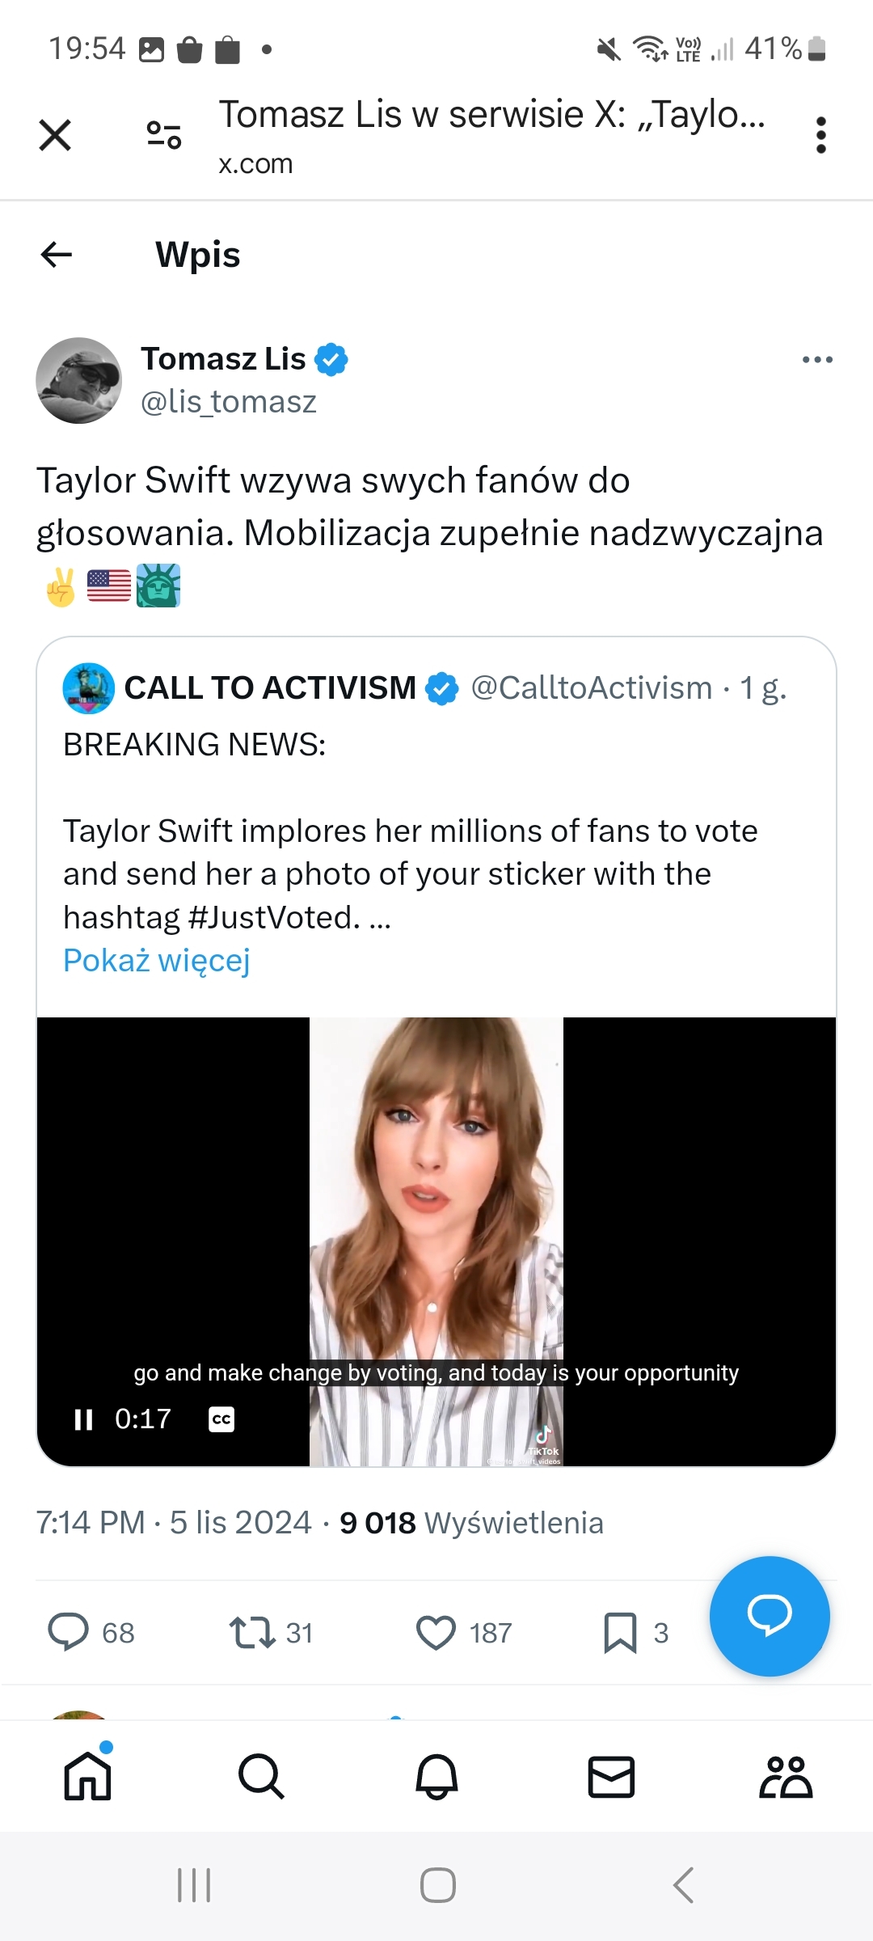Image resolution: width=873 pixels, height=1941 pixels.
Task: Close the browser custom tab
Action: tap(55, 135)
